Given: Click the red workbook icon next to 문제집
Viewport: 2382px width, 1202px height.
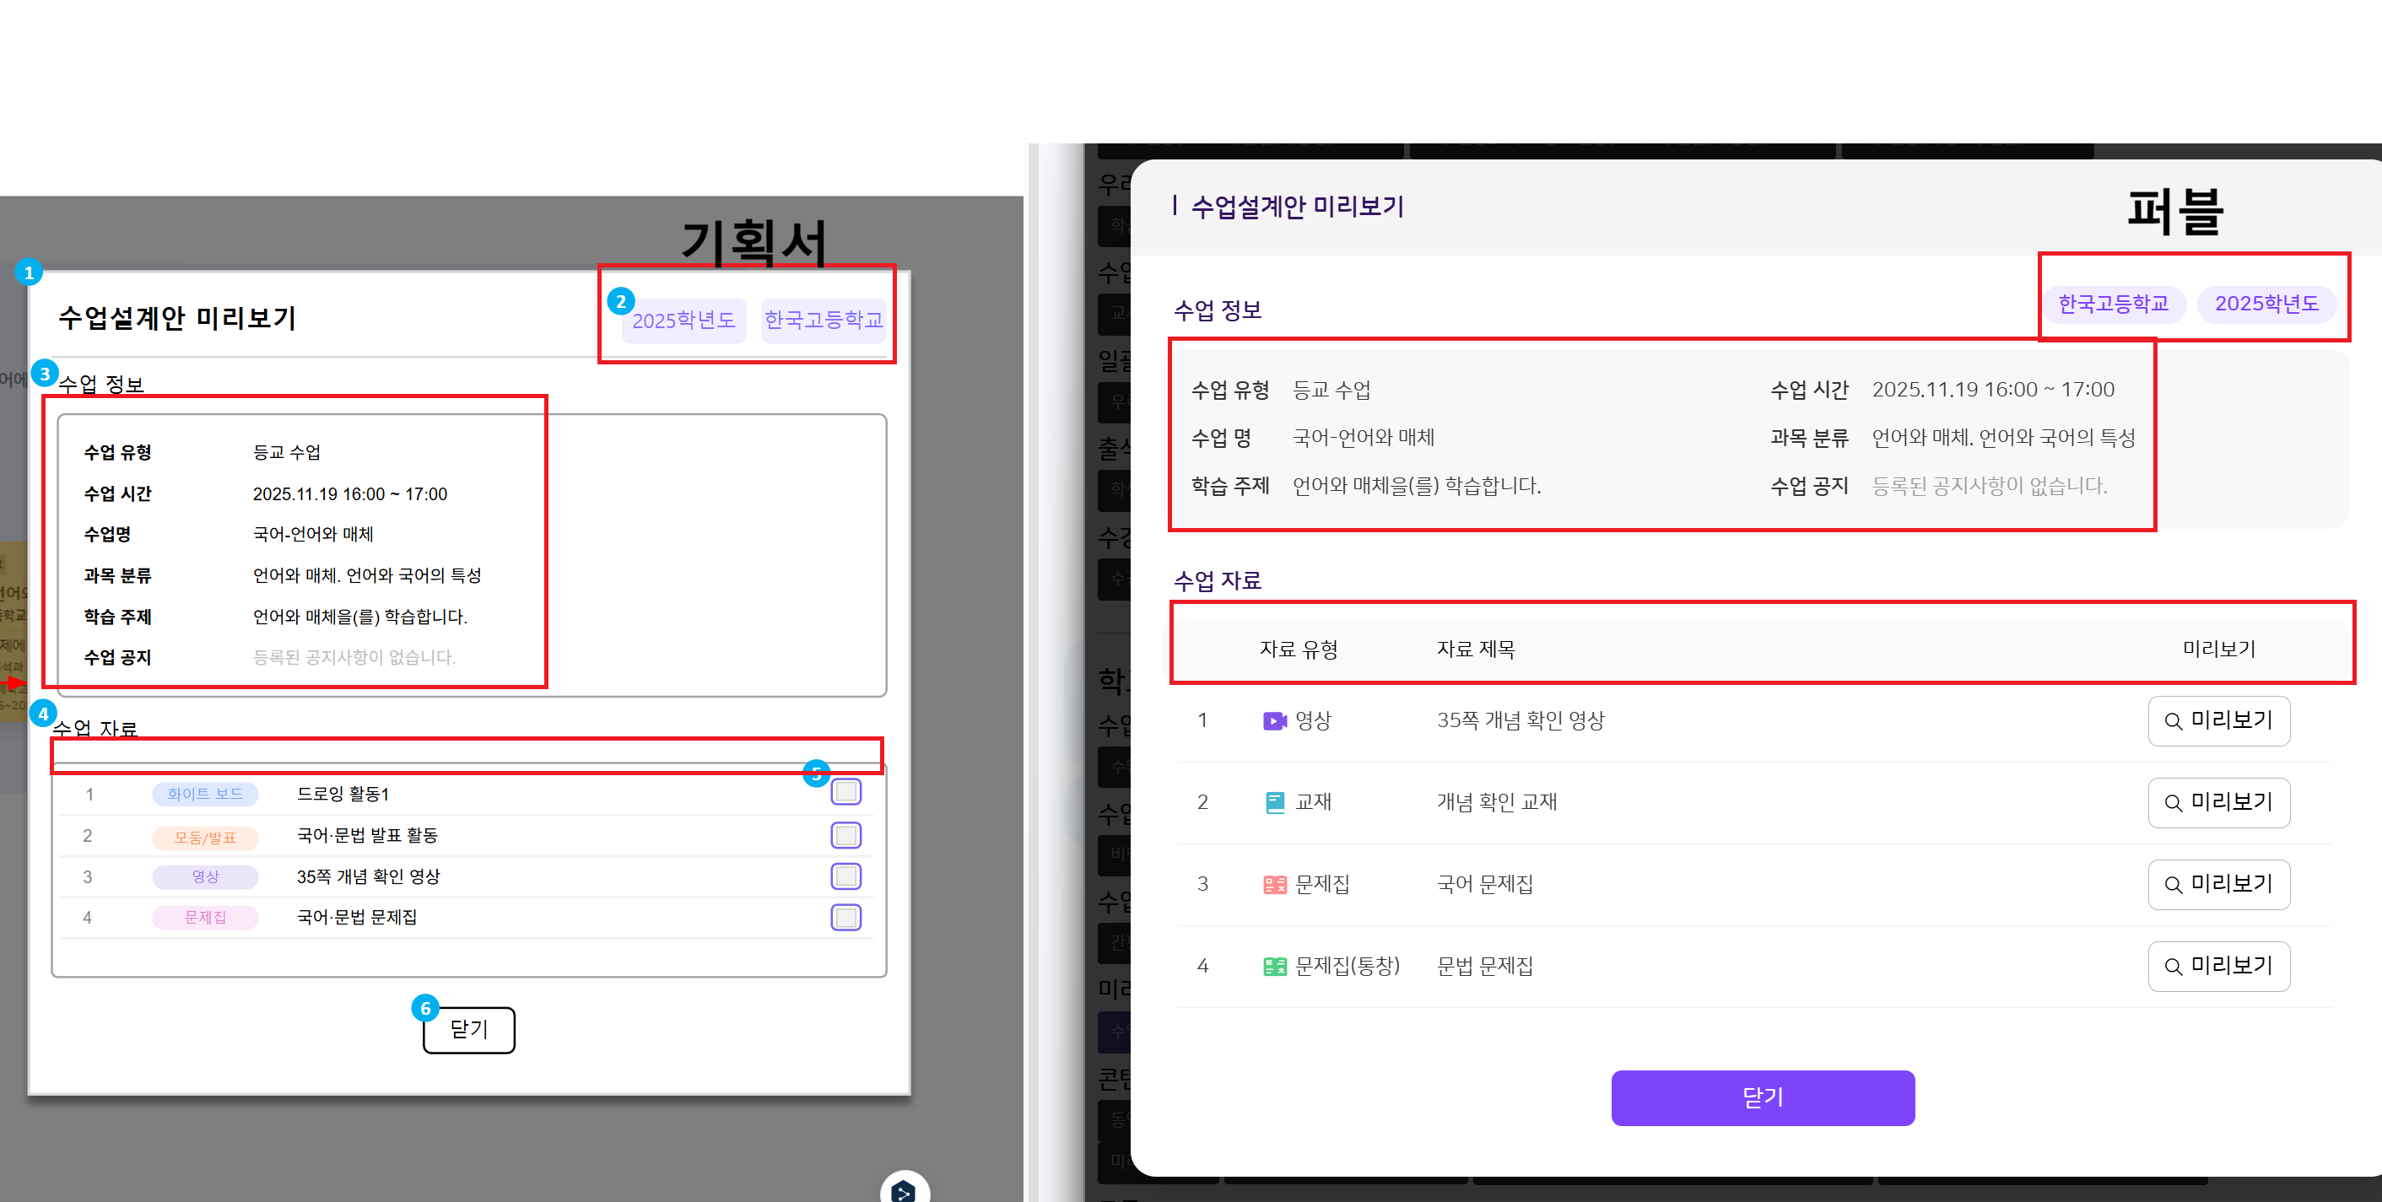Looking at the screenshot, I should click(x=1274, y=885).
